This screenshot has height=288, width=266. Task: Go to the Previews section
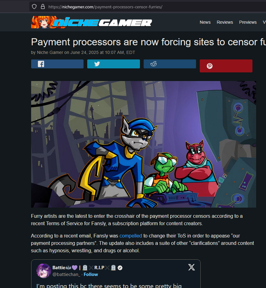248,22
